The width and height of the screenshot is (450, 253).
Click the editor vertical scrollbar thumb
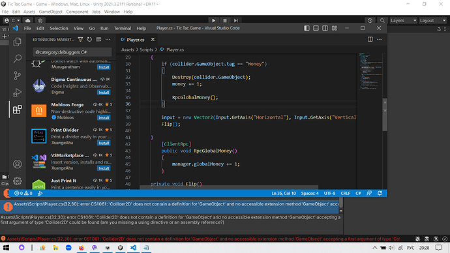(385, 115)
